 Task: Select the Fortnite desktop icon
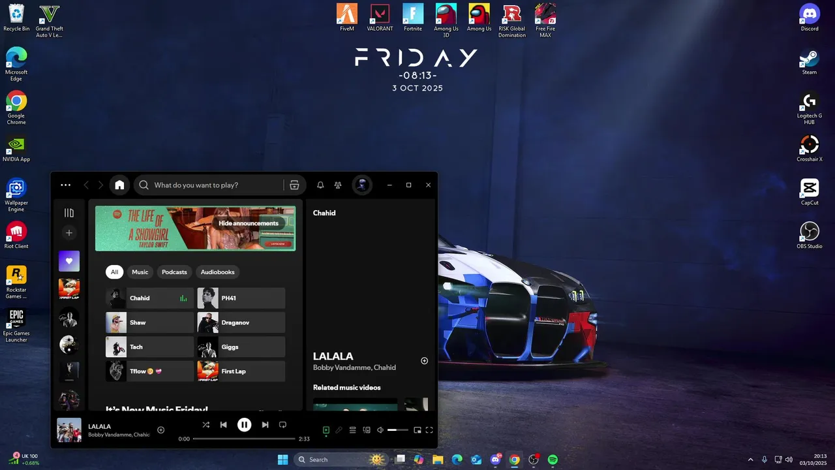[413, 18]
